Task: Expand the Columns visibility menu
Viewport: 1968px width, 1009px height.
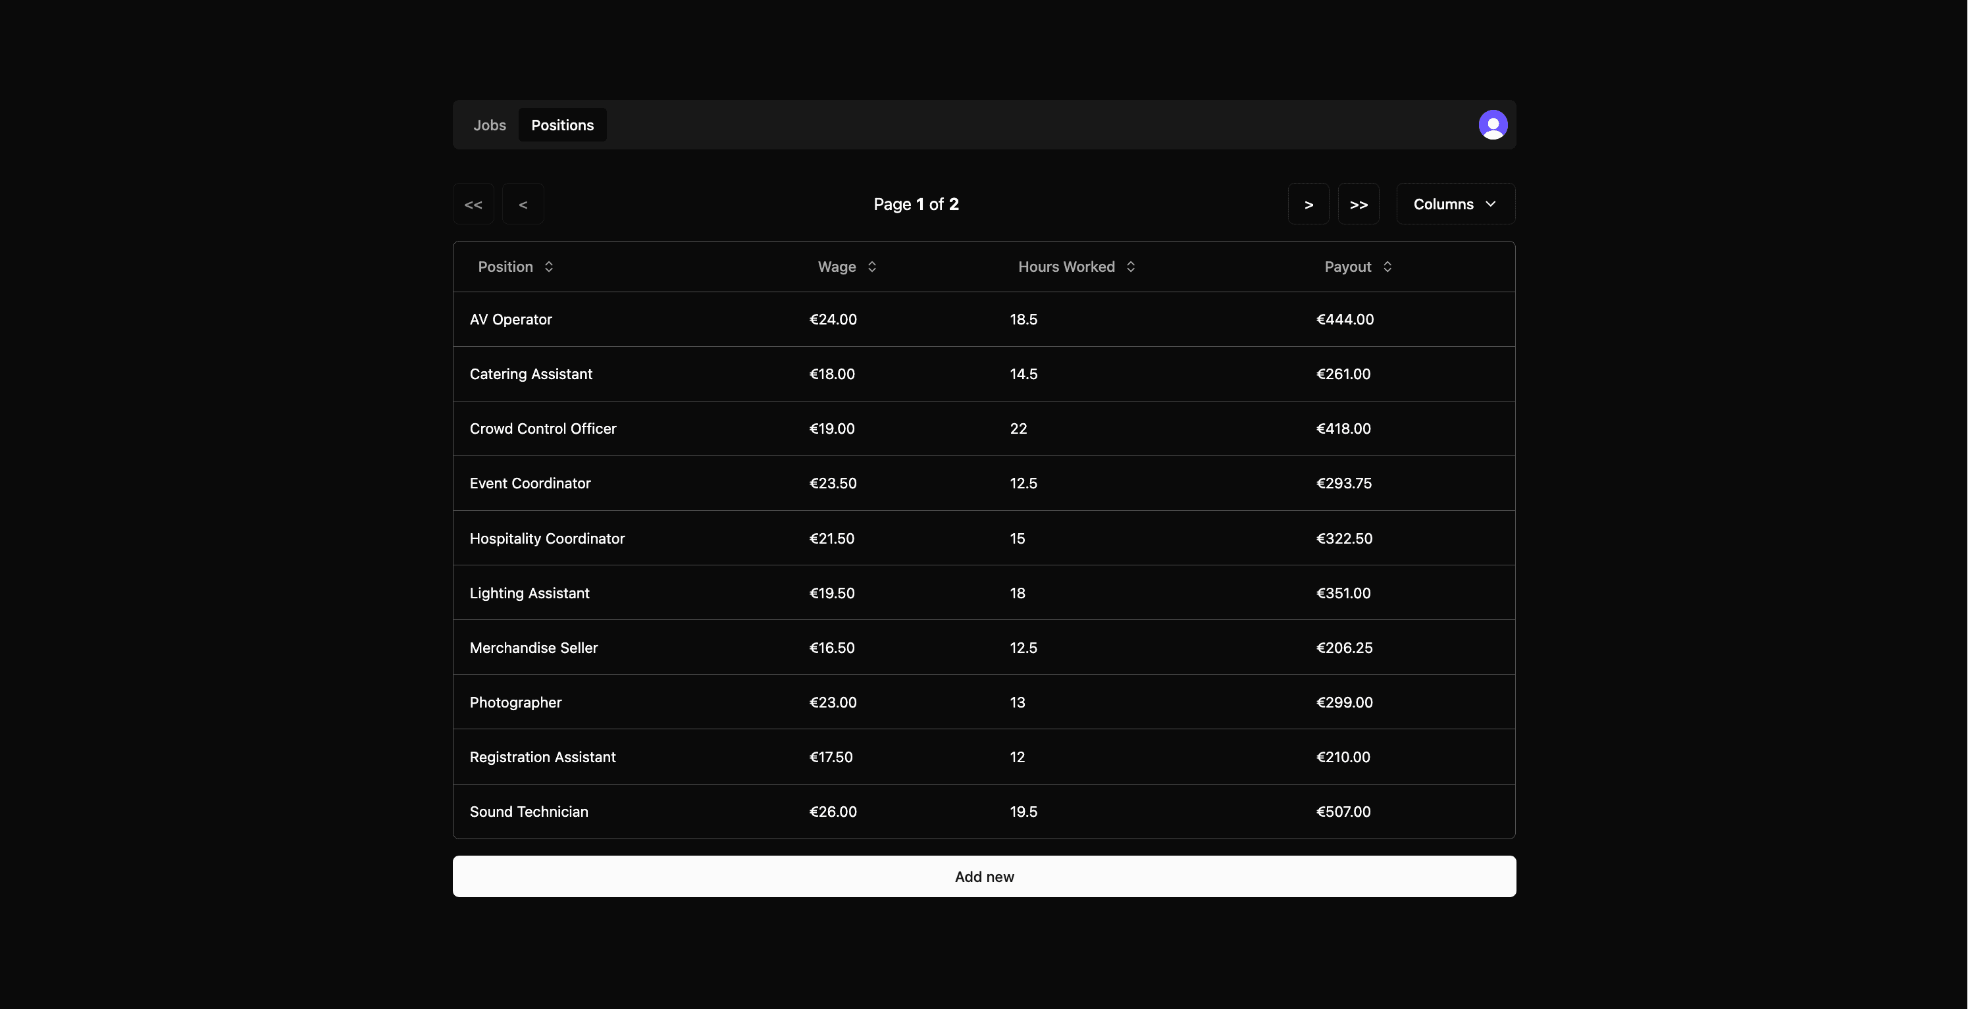Action: point(1454,204)
